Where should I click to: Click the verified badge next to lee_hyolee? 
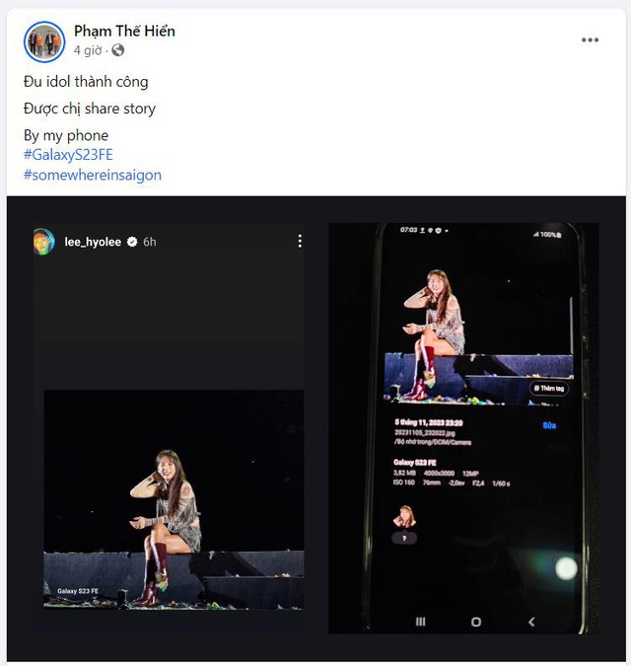point(130,242)
